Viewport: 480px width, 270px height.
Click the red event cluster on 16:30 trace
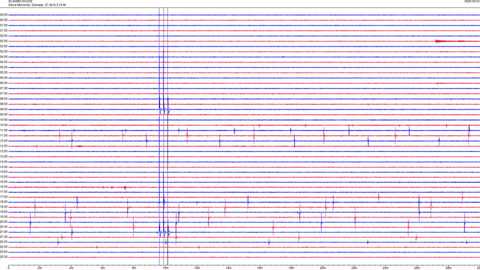pyautogui.click(x=125, y=187)
